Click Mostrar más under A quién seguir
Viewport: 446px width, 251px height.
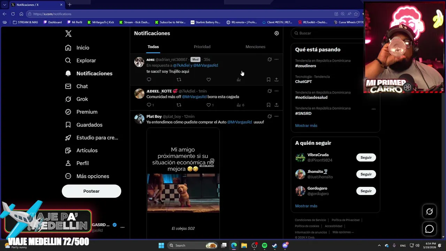306,206
